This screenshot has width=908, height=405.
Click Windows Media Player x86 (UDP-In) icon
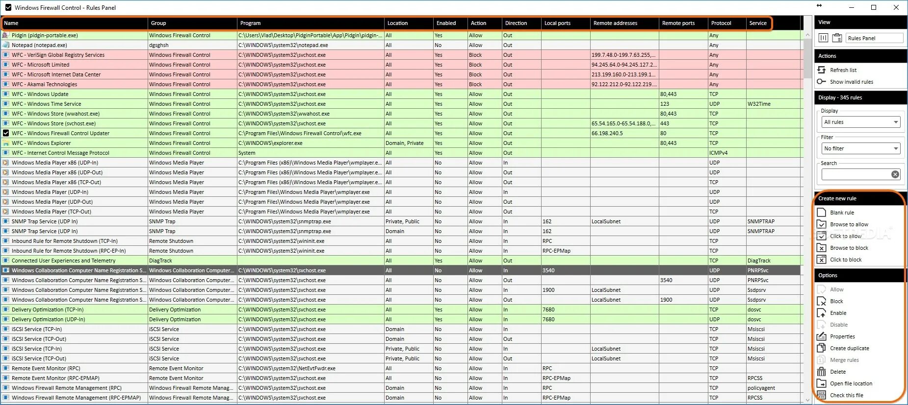click(x=6, y=163)
